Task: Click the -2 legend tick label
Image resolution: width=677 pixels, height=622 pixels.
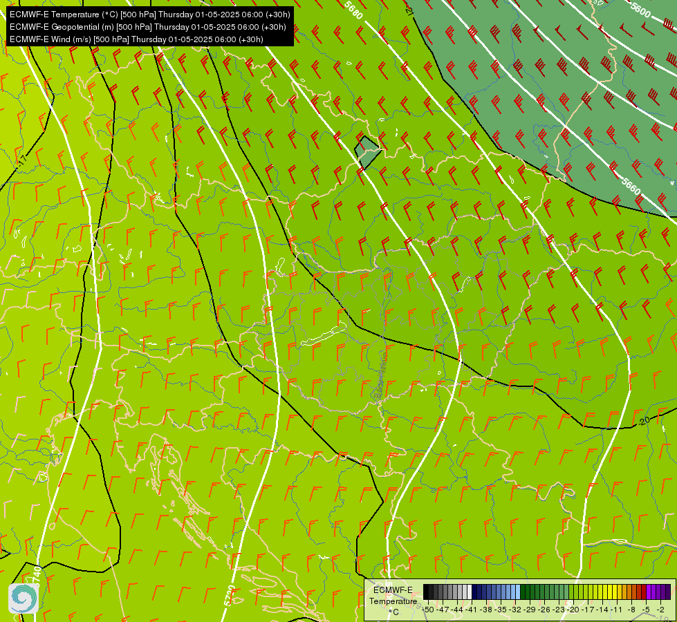Action: click(x=660, y=610)
